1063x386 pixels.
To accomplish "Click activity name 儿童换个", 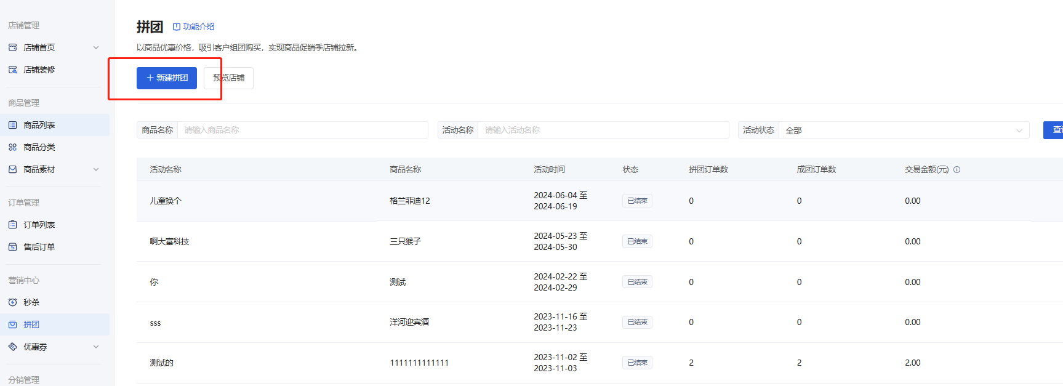I will (x=166, y=201).
